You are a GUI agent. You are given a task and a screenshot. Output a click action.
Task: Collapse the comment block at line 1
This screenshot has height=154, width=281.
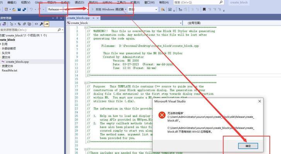tap(85, 27)
